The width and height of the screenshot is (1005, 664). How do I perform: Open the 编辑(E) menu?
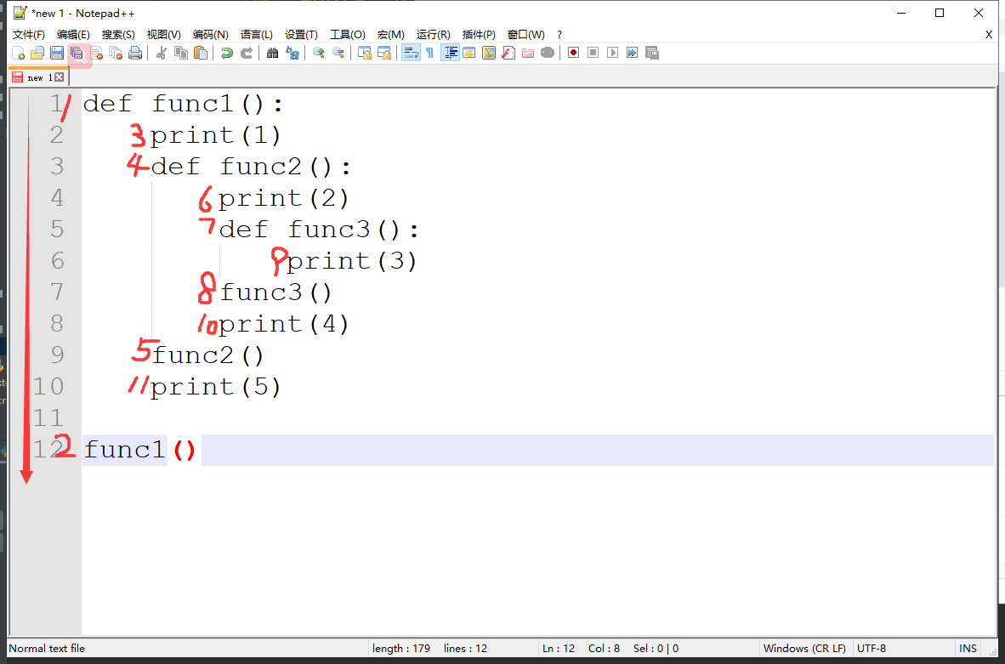click(x=73, y=35)
